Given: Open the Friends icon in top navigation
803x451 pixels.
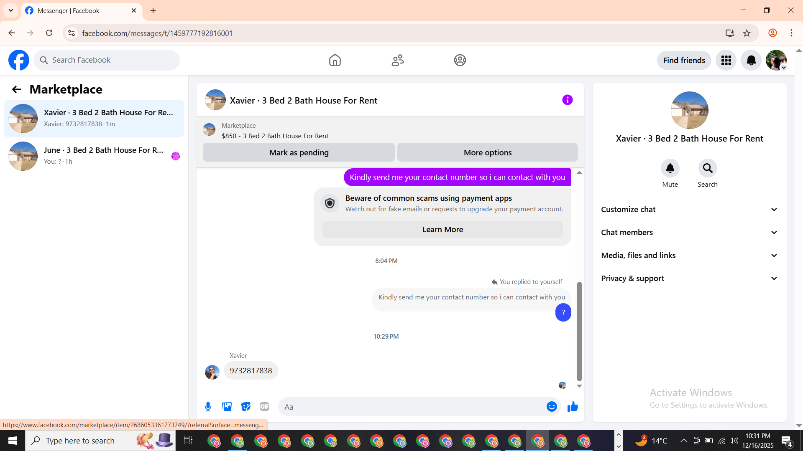Looking at the screenshot, I should [x=397, y=60].
